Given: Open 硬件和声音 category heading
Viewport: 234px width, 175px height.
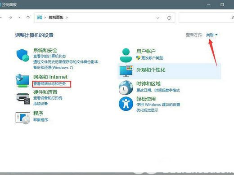Looking at the screenshot, I should click(x=45, y=92).
